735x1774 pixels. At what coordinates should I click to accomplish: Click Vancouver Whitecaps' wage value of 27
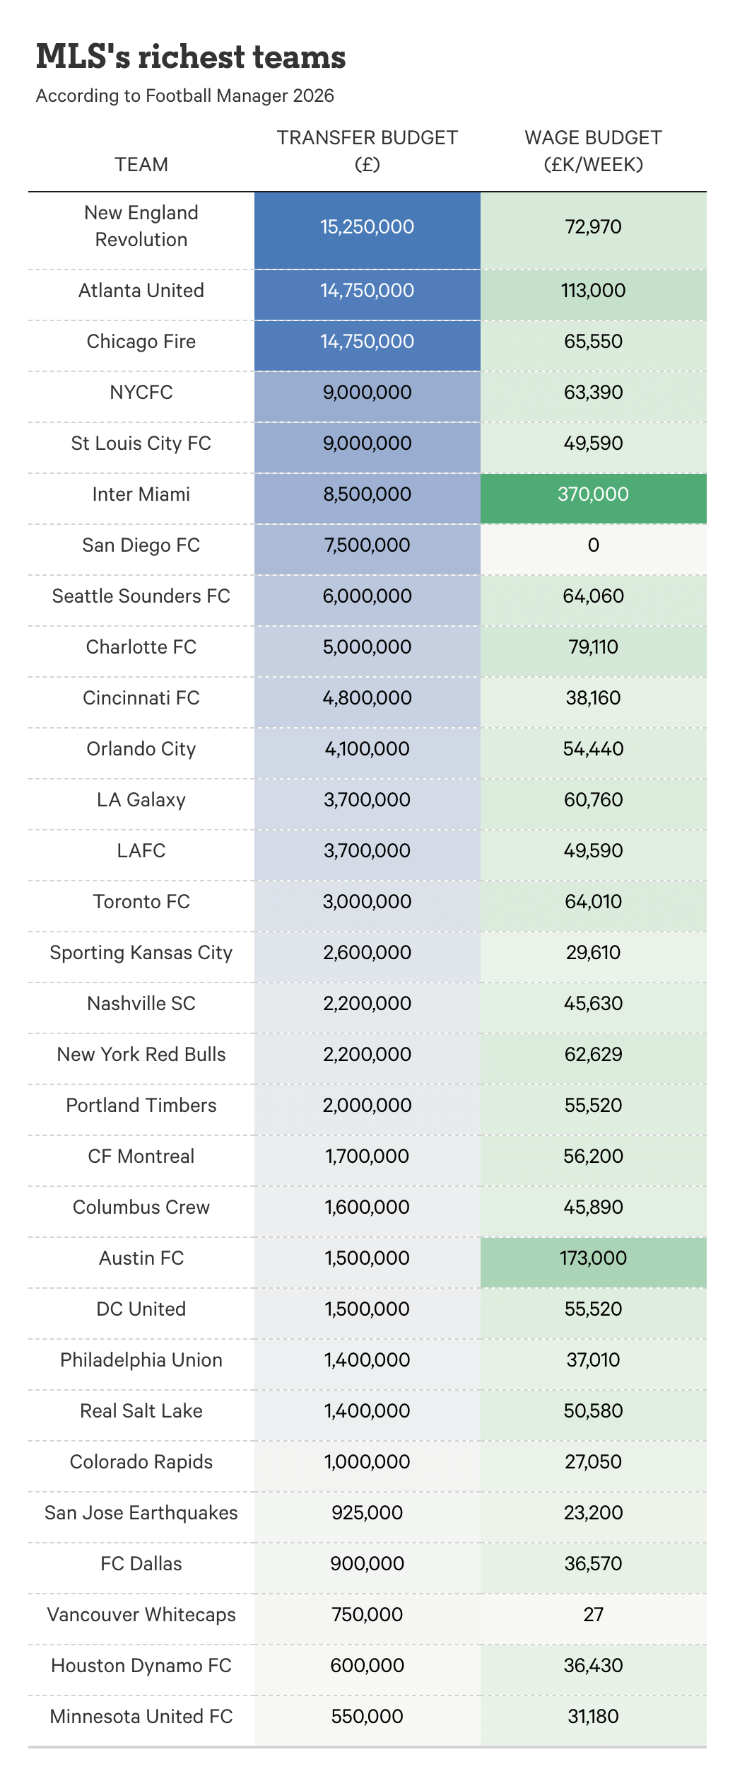point(593,1614)
